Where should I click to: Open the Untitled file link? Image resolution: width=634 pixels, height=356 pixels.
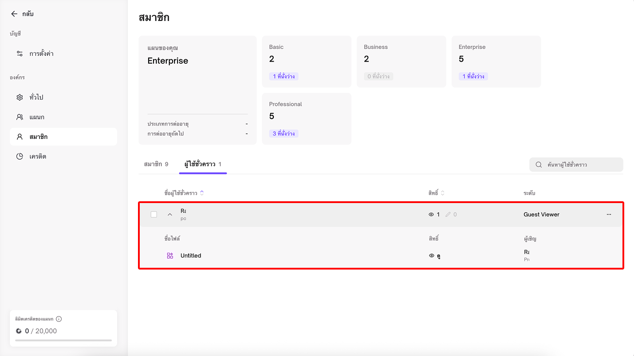point(191,256)
